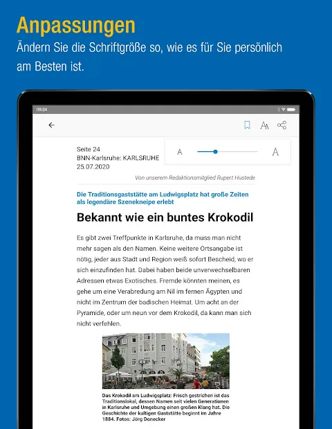Open the Krokodil building photo
This screenshot has width=332, height=429.
pos(166,361)
